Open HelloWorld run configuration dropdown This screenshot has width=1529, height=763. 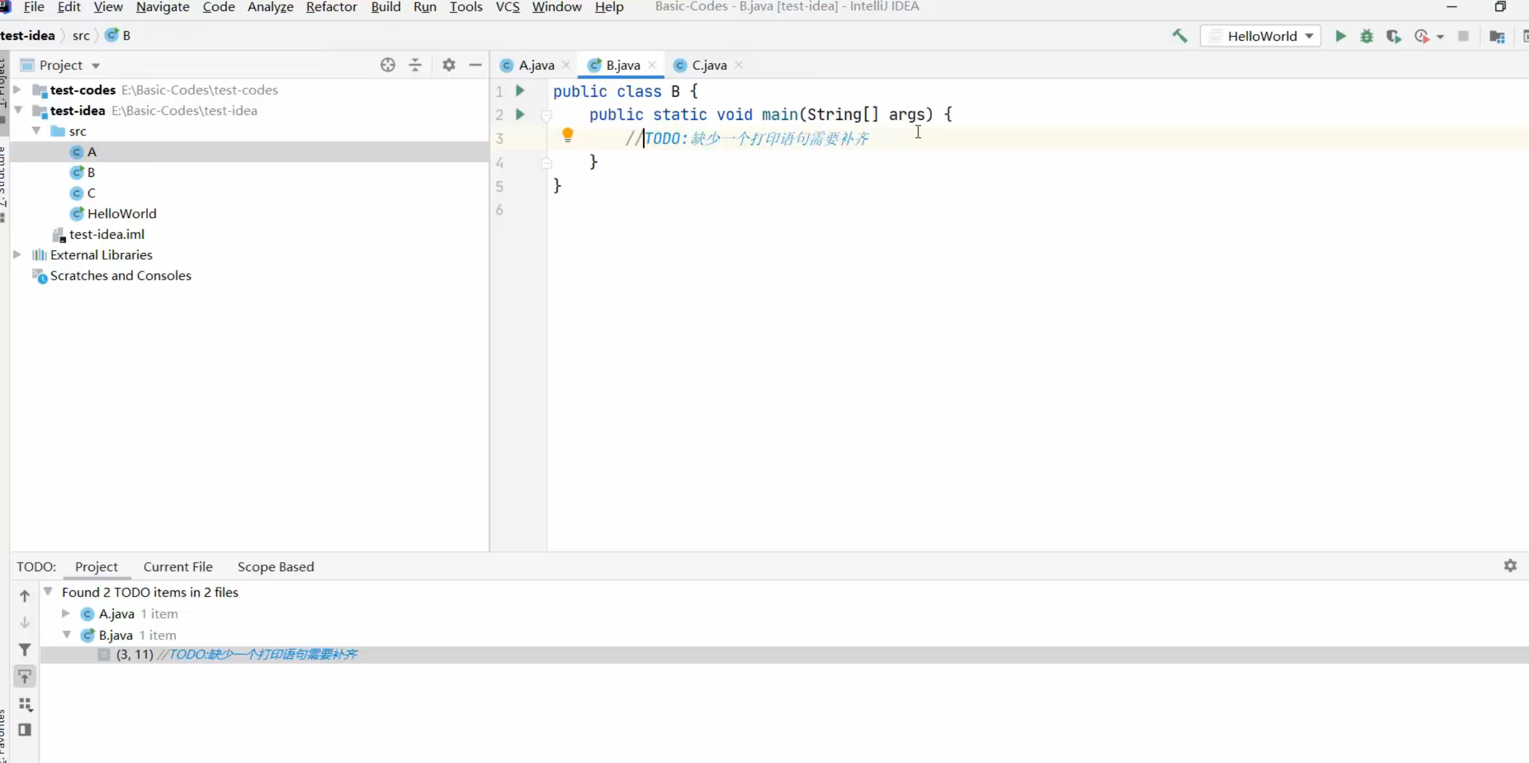[x=1309, y=36]
